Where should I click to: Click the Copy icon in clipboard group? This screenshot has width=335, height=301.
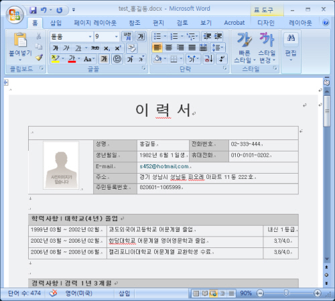click(39, 46)
